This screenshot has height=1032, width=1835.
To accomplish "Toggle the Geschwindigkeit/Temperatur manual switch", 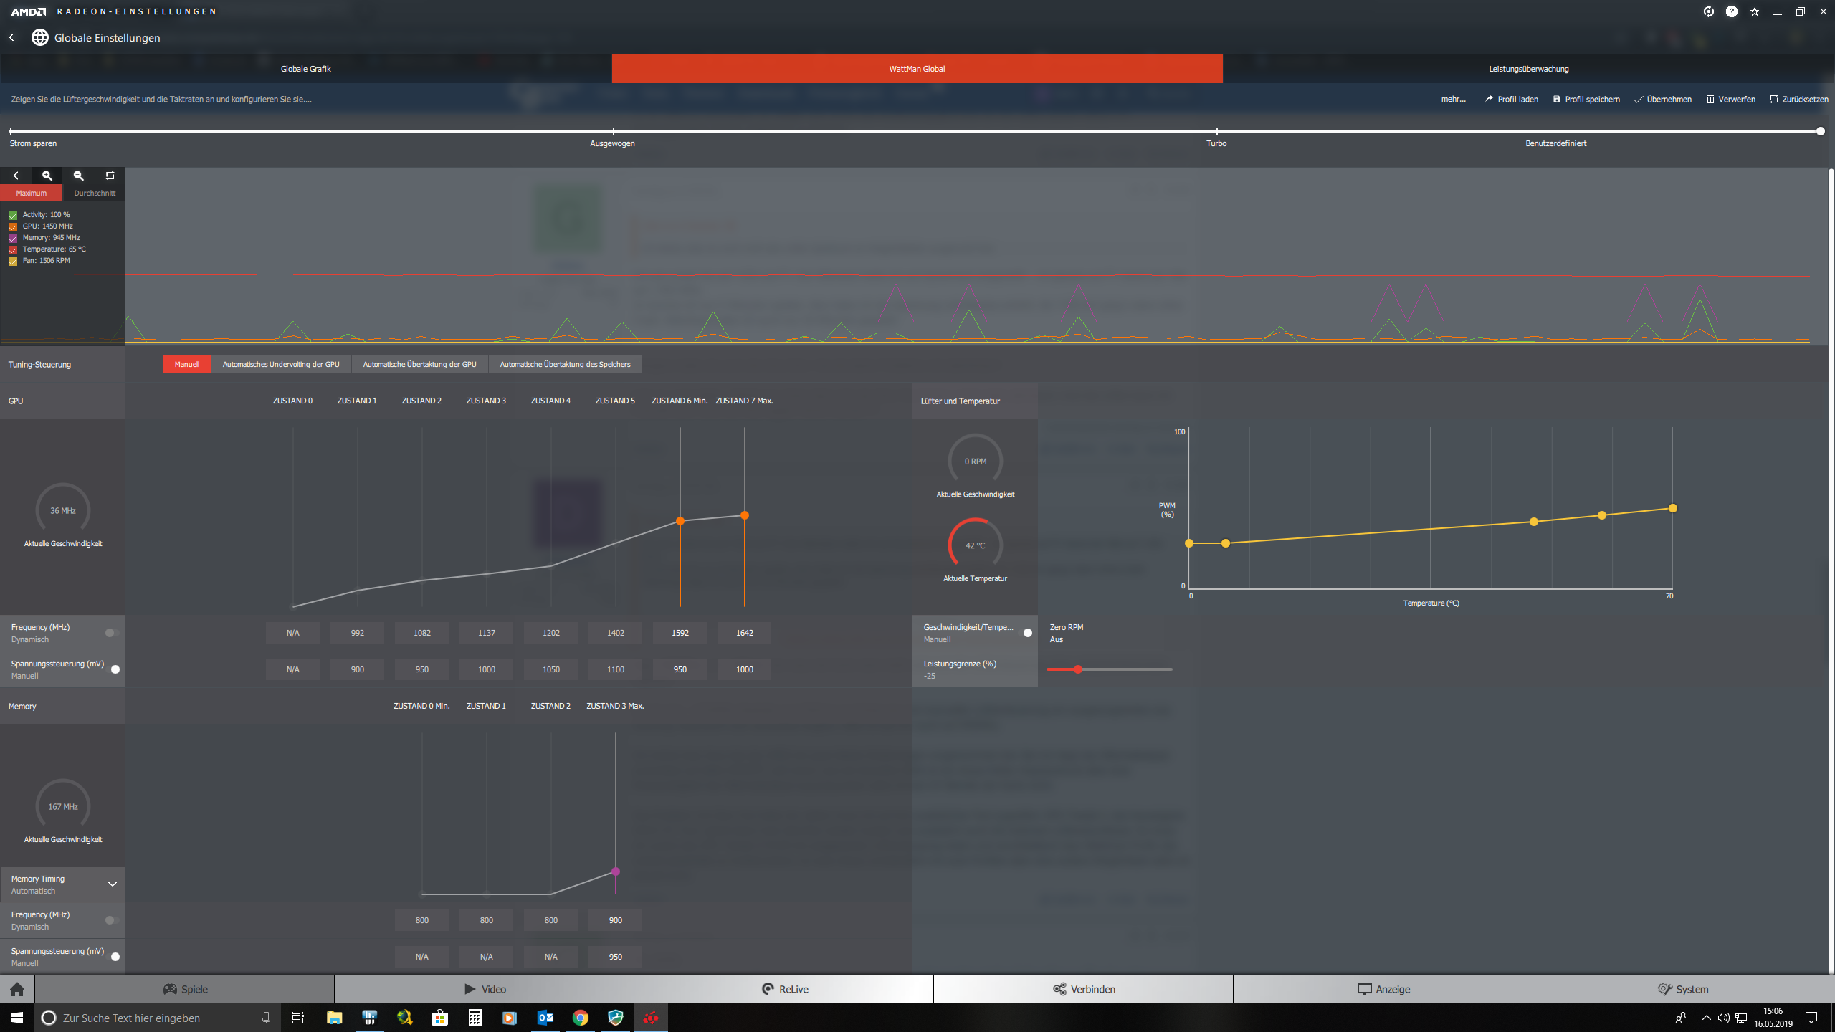I will pos(1026,633).
